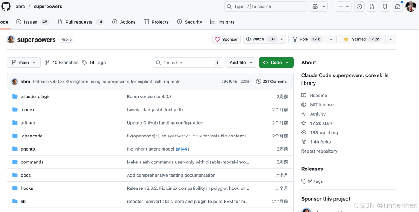Open the superpowers breadcrumb link
The height and width of the screenshot is (212, 419).
coord(48,7)
